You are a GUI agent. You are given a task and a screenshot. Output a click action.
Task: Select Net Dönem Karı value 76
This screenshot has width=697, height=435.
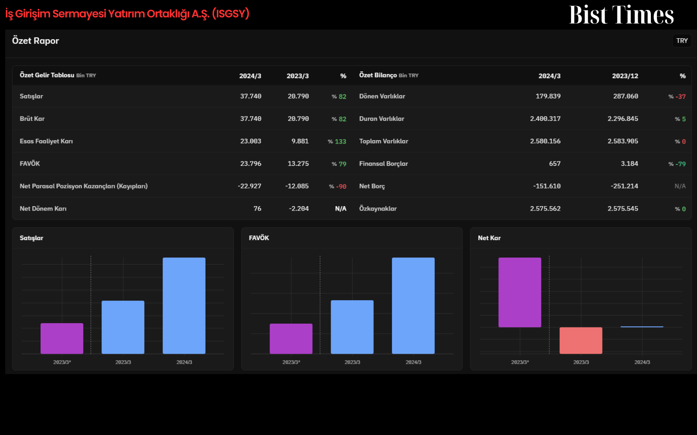click(257, 209)
